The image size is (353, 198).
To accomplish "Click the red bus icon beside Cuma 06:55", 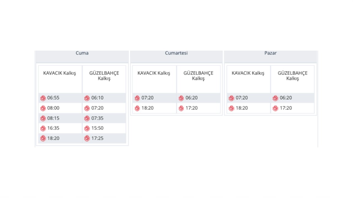I will click(43, 98).
